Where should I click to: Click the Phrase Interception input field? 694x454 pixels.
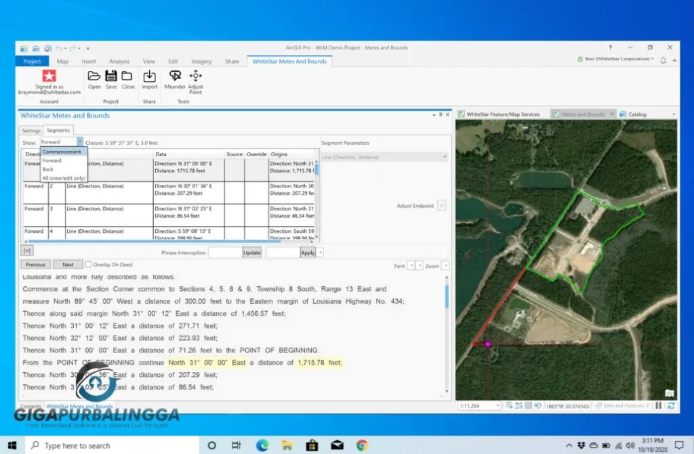point(224,252)
